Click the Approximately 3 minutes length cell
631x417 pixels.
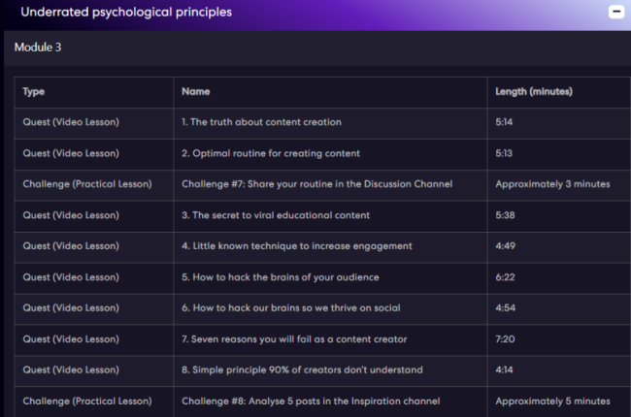[x=552, y=184]
